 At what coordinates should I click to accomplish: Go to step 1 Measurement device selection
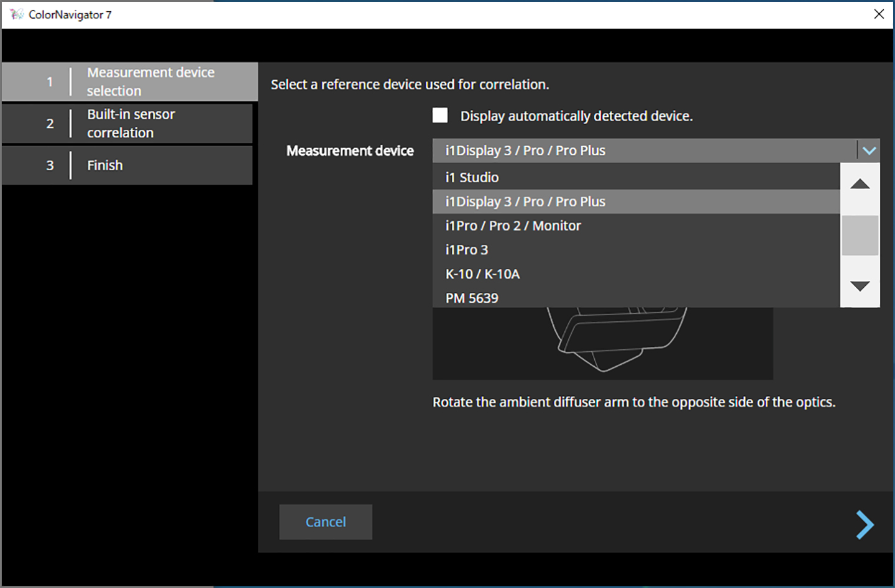pyautogui.click(x=130, y=81)
